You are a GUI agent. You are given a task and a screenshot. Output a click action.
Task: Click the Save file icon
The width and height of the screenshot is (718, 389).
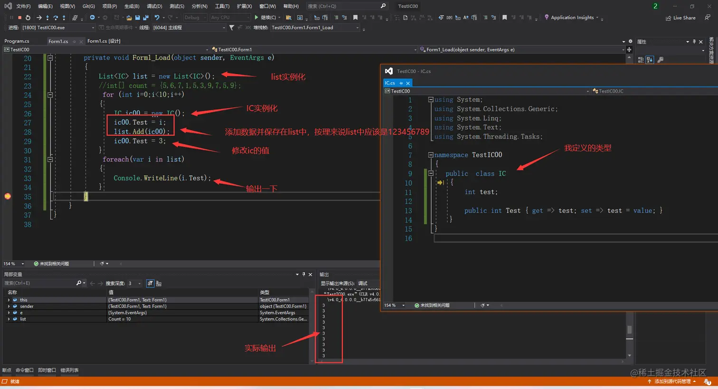click(137, 18)
